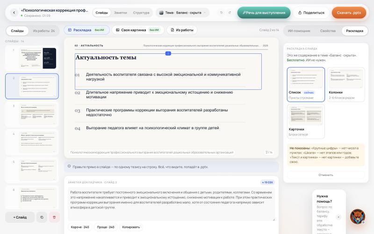This screenshot has width=374, height=234.
Task: Open the 'Тема: Баланс · скрыта' theme dropdown
Action: point(182,13)
